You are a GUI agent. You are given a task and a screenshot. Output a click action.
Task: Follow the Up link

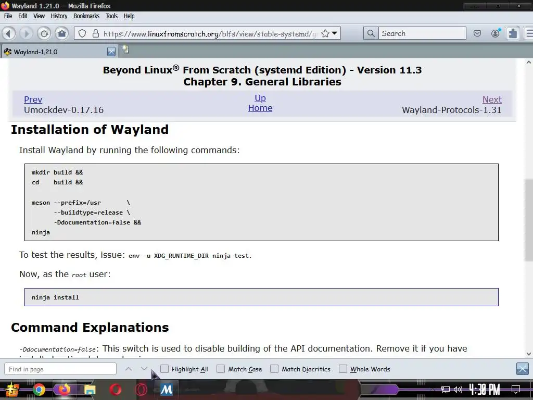pos(260,98)
